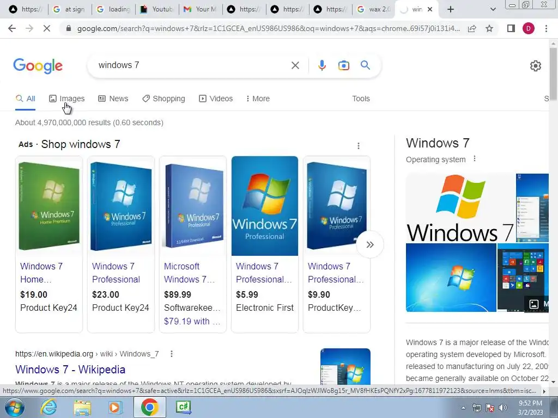Screen dimensions: 558x418
Task: Open the Windows Start menu
Action: point(15,407)
